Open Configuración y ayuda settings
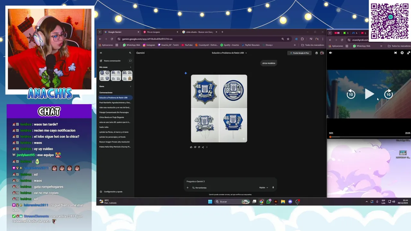 (x=111, y=192)
